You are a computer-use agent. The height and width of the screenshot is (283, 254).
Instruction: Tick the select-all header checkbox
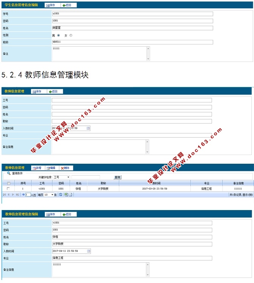coord(8,183)
